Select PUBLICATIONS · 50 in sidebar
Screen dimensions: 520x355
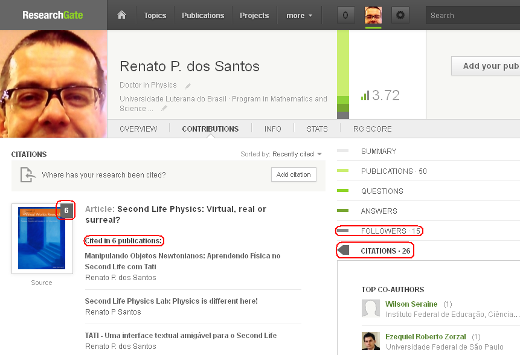[x=394, y=171]
